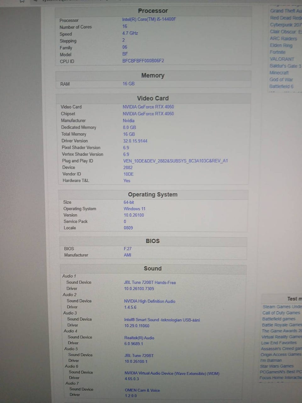Select the 64-bit size value
This screenshot has height=403, width=302.
(129, 202)
